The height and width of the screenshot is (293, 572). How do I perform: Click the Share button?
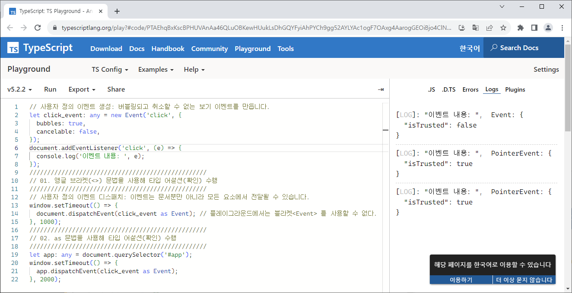(x=116, y=89)
